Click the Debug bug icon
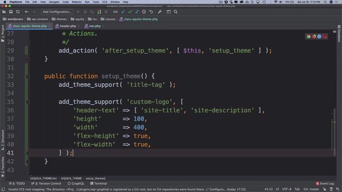This screenshot has height=192, width=342. tap(85, 12)
